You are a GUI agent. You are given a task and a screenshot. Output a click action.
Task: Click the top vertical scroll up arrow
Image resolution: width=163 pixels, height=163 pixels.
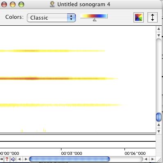(x=158, y=29)
